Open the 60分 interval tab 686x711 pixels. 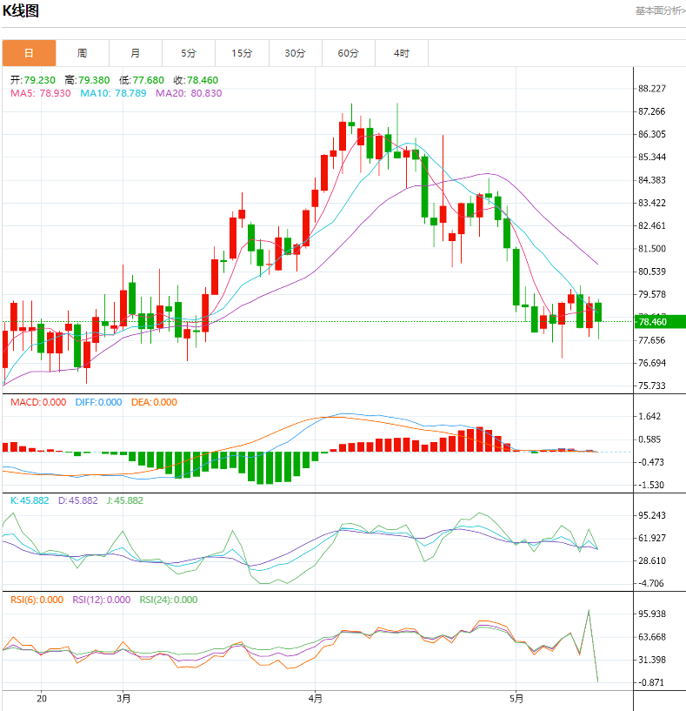pos(349,53)
